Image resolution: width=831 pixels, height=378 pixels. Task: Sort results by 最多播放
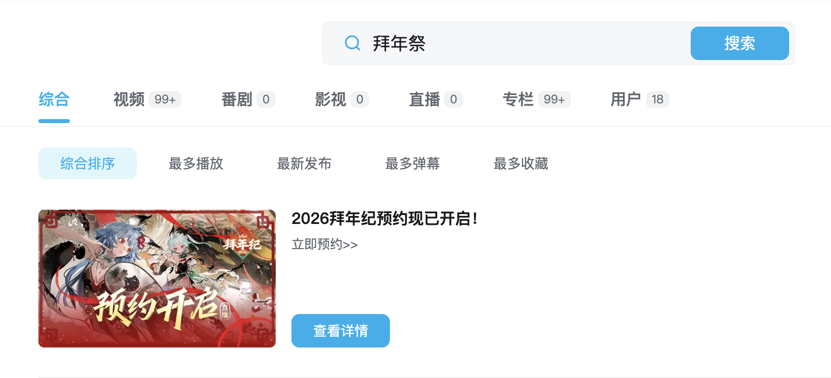point(196,163)
